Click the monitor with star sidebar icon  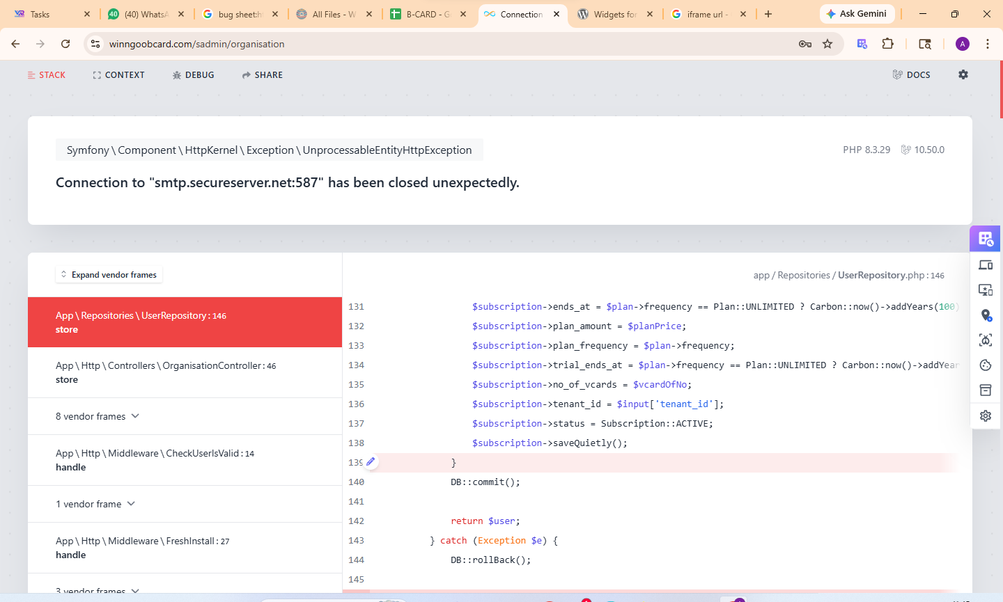coord(986,290)
